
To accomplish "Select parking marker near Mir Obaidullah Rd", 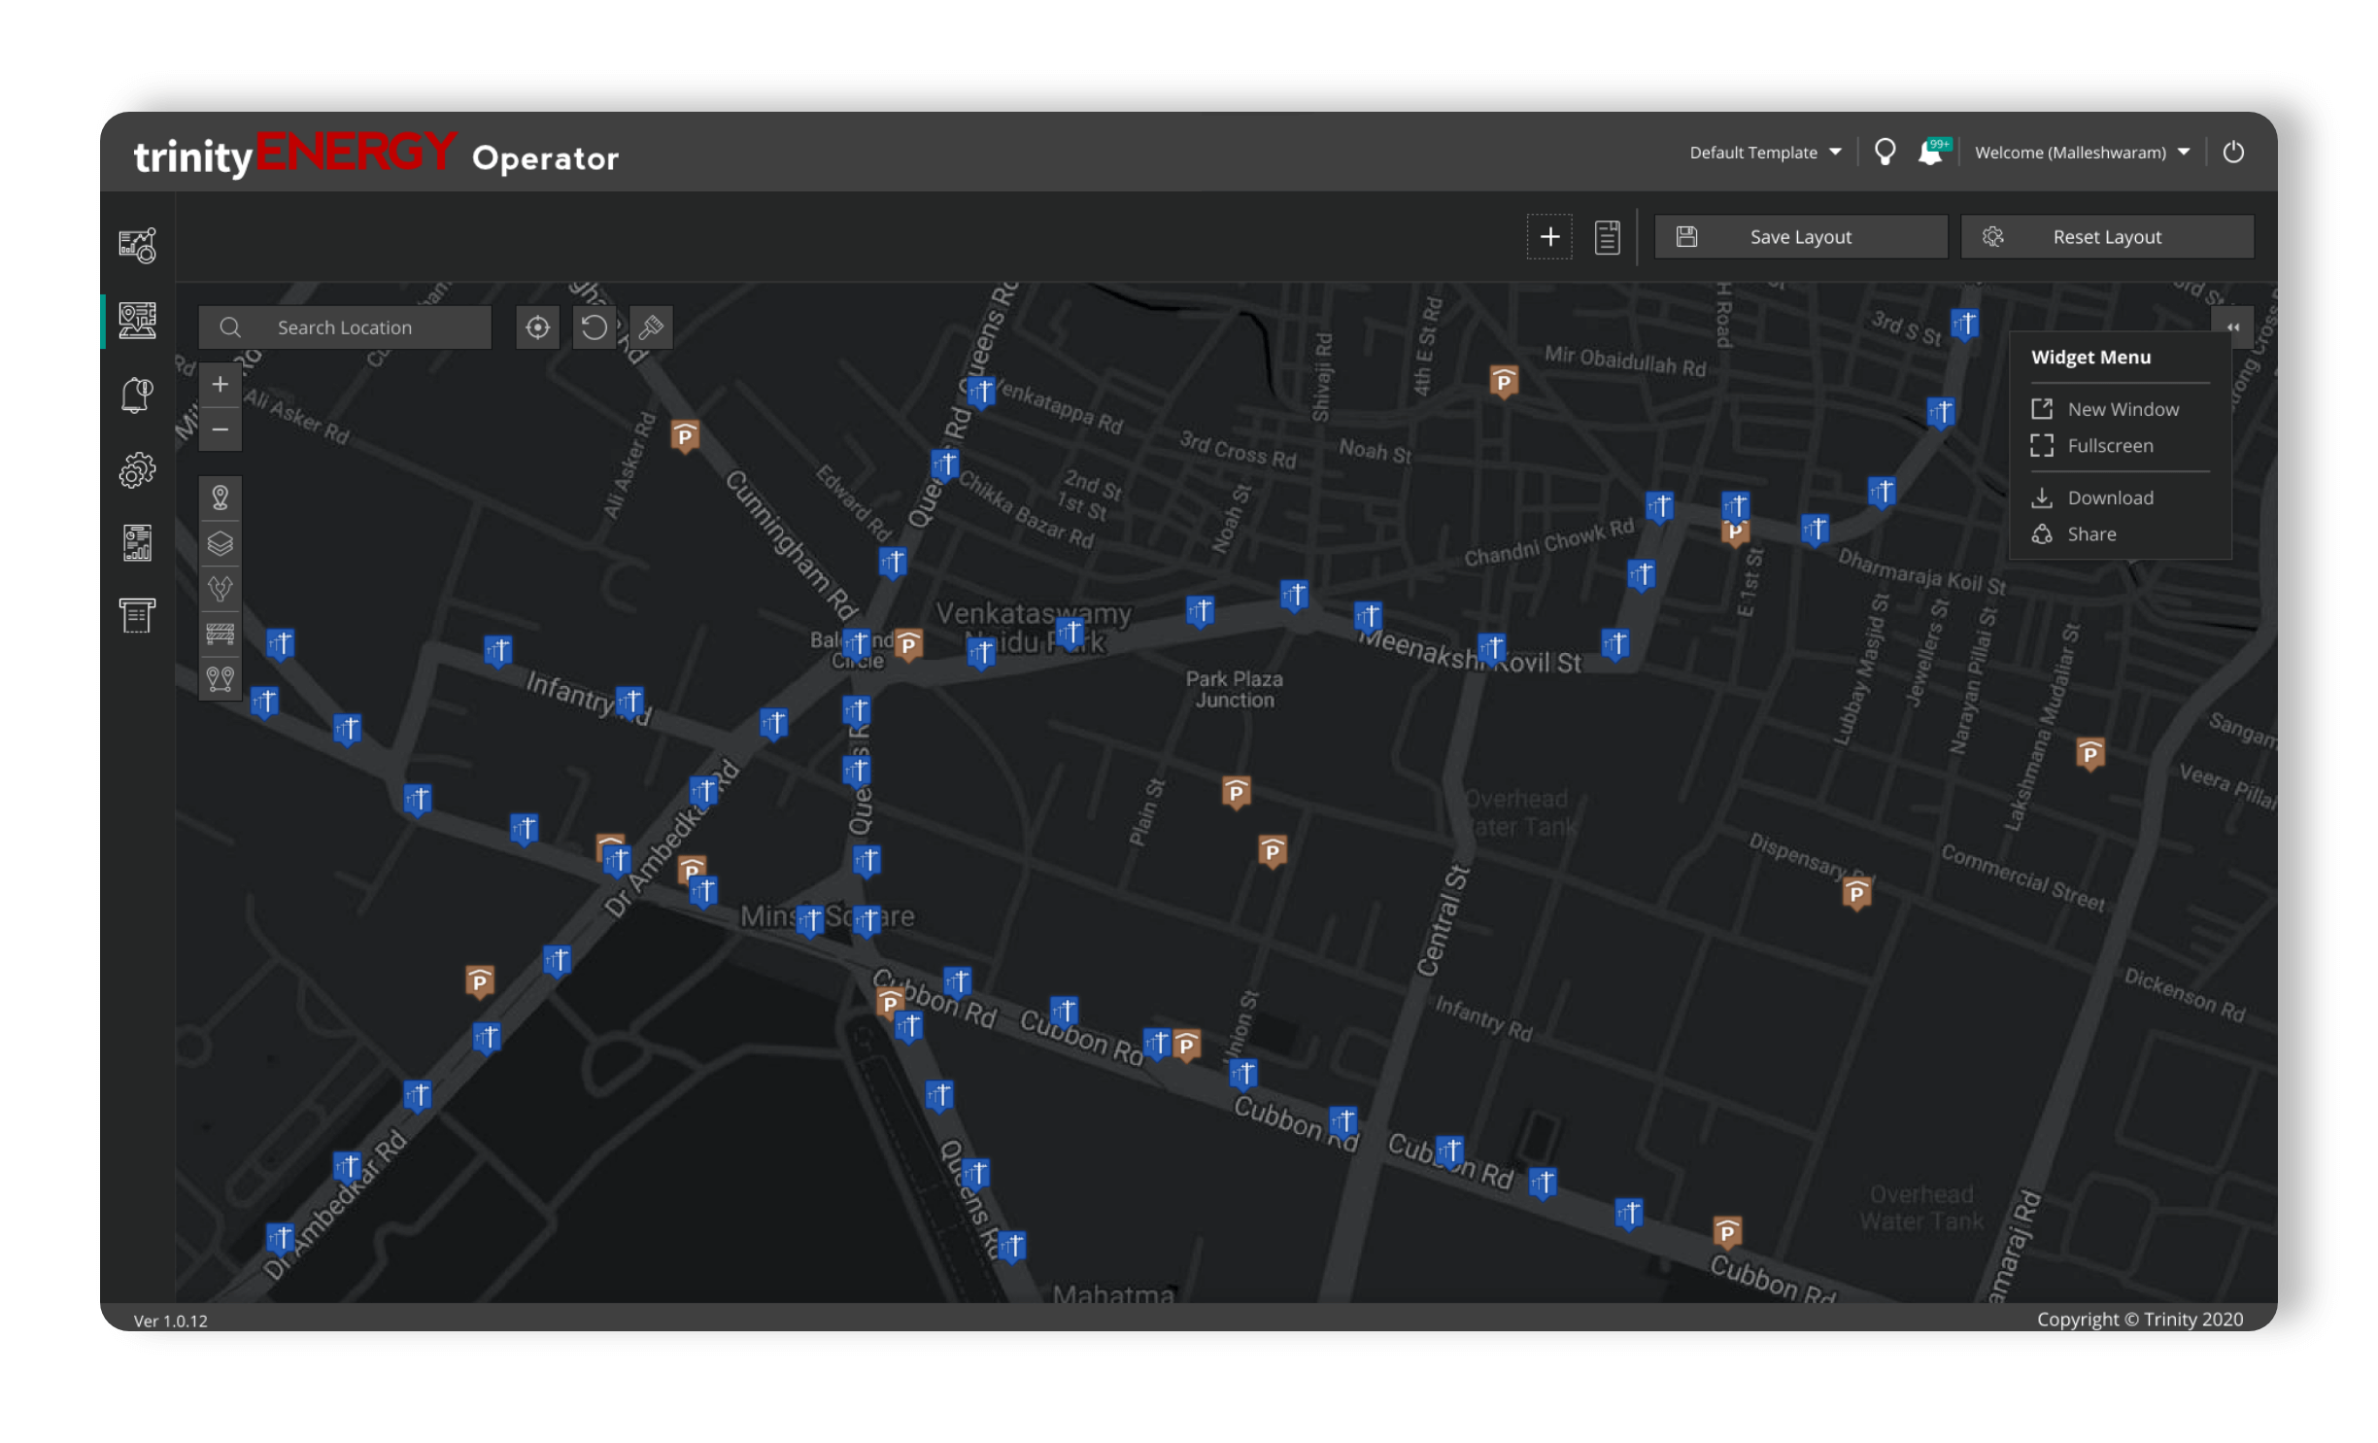I will pos(1503,382).
